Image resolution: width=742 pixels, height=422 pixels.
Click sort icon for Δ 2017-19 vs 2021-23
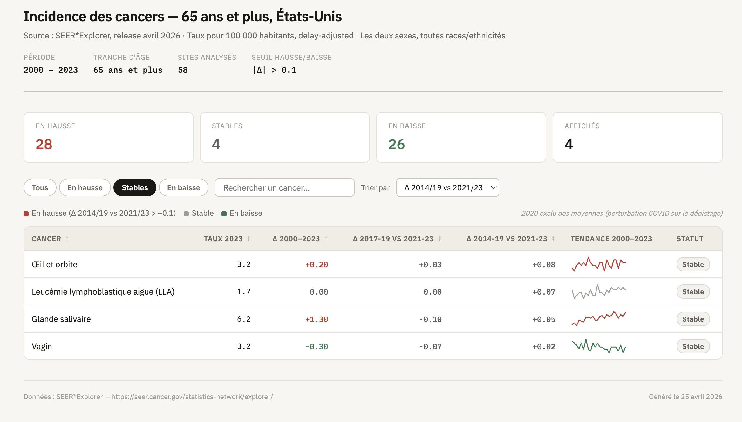439,239
